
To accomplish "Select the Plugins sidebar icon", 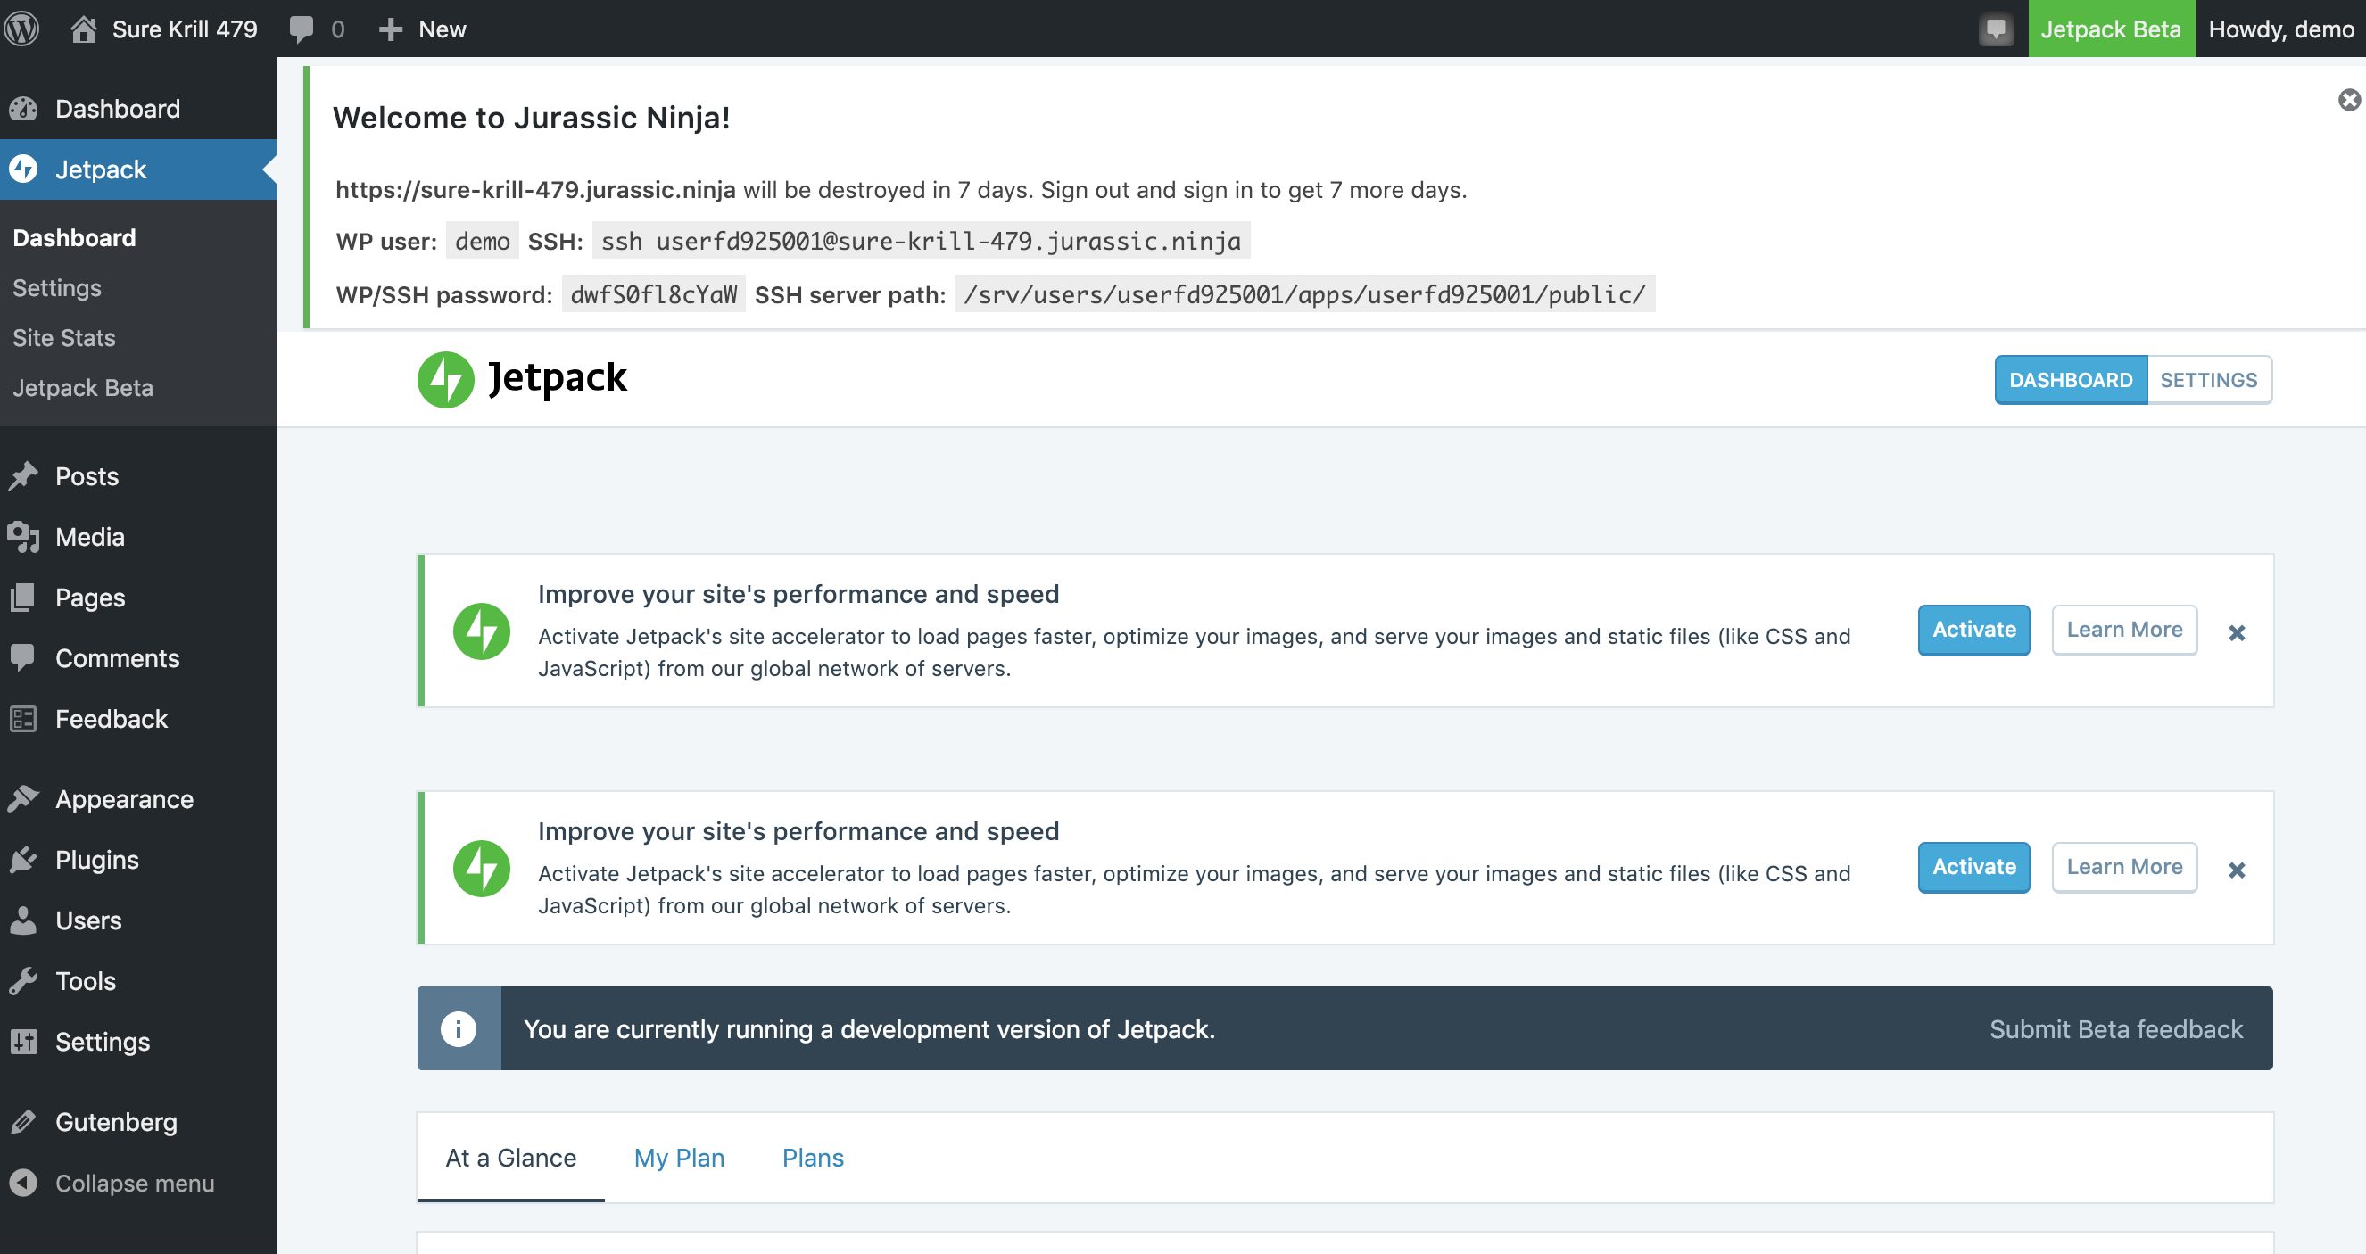I will pyautogui.click(x=25, y=859).
